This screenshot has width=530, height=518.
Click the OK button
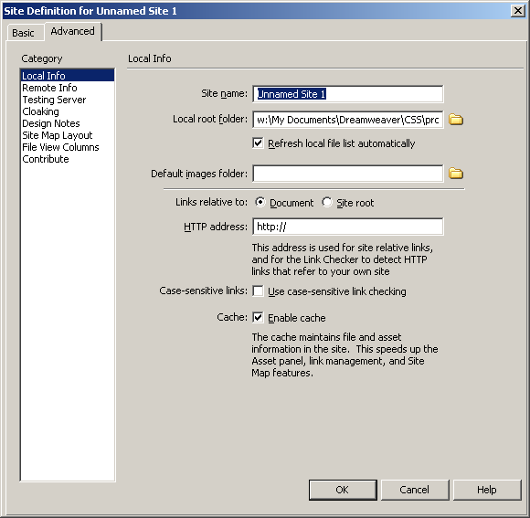(x=343, y=490)
